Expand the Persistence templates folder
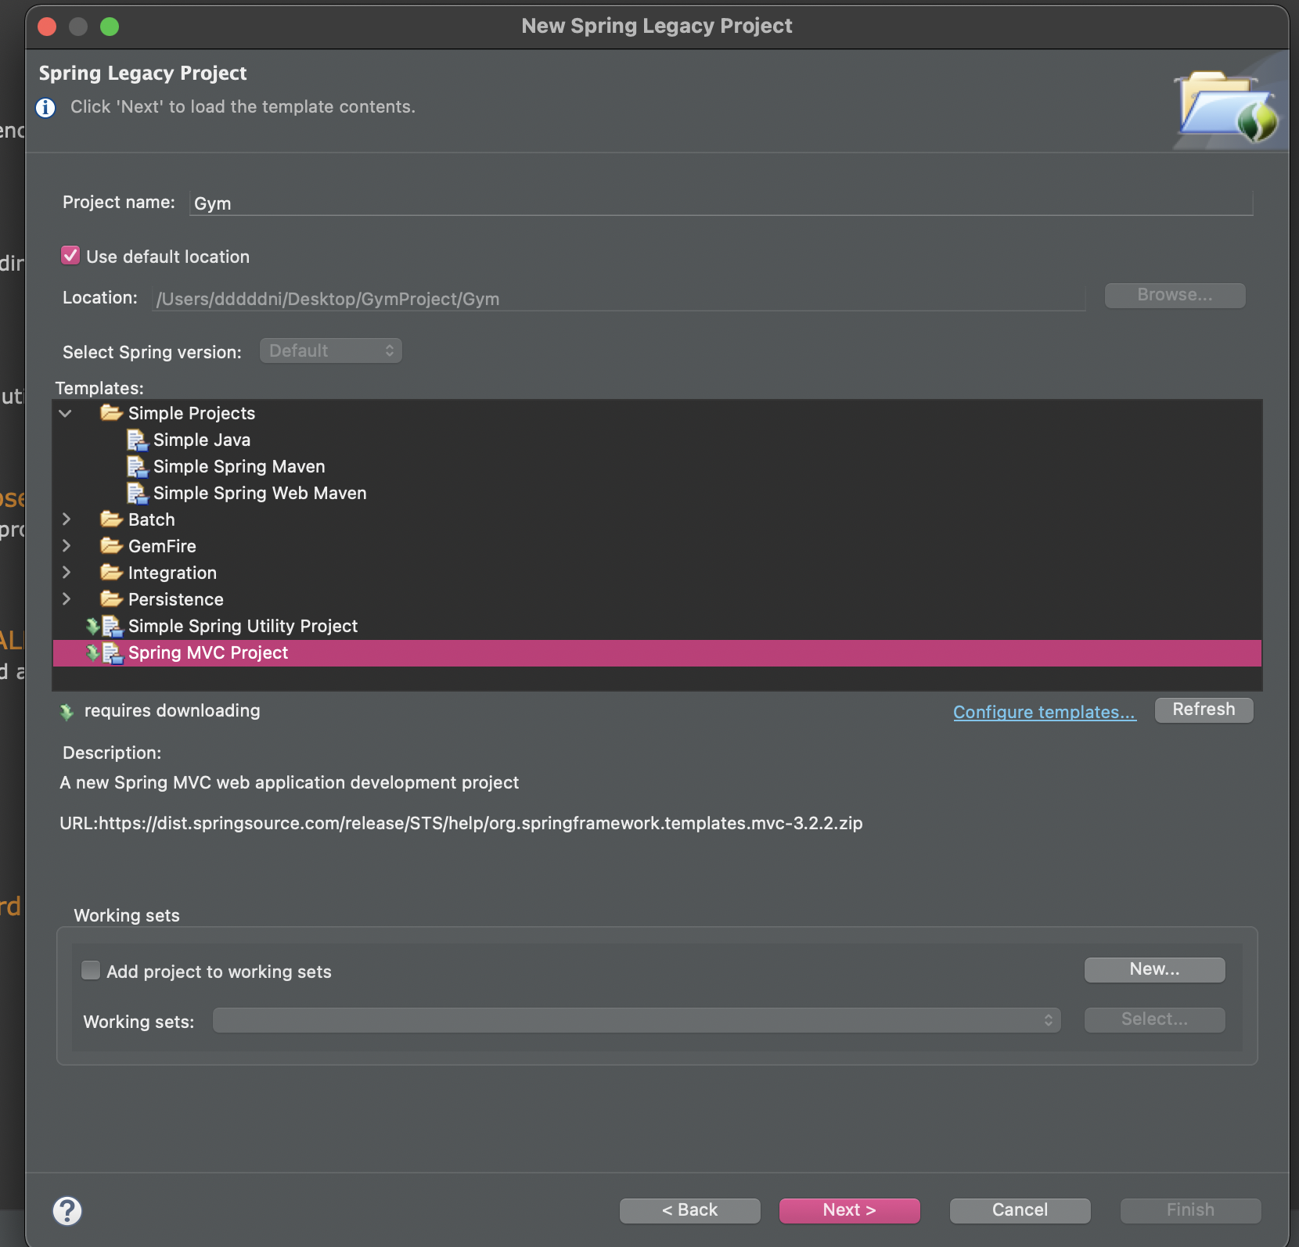Screen dimensions: 1299x1247 67,598
